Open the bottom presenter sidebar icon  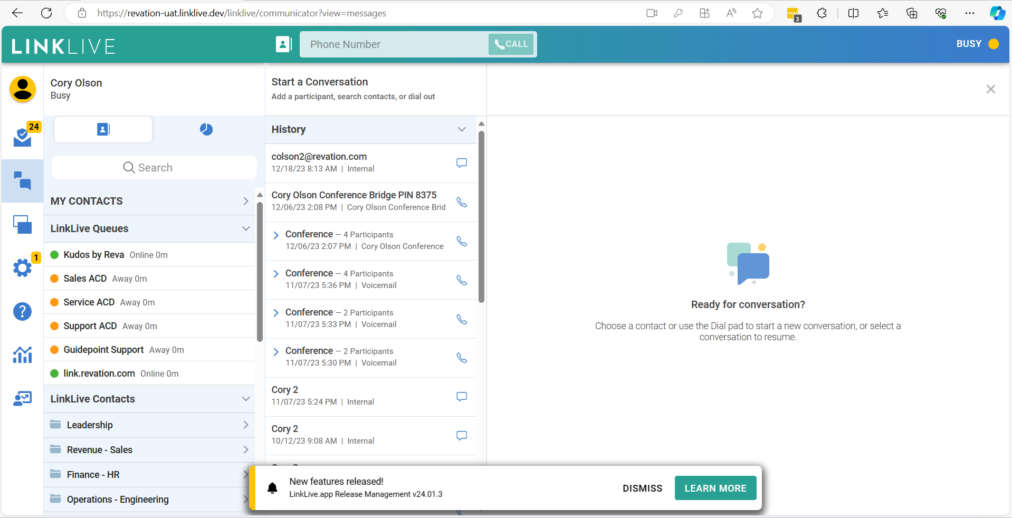click(x=22, y=398)
